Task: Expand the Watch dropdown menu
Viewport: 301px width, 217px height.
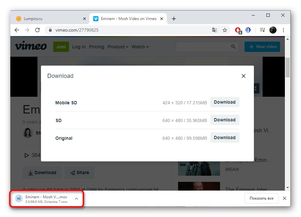Action: 140,47
